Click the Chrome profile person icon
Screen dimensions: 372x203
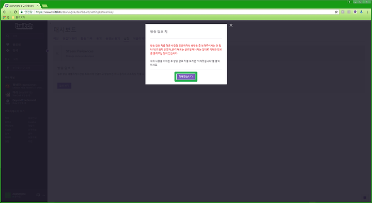tap(349, 2)
